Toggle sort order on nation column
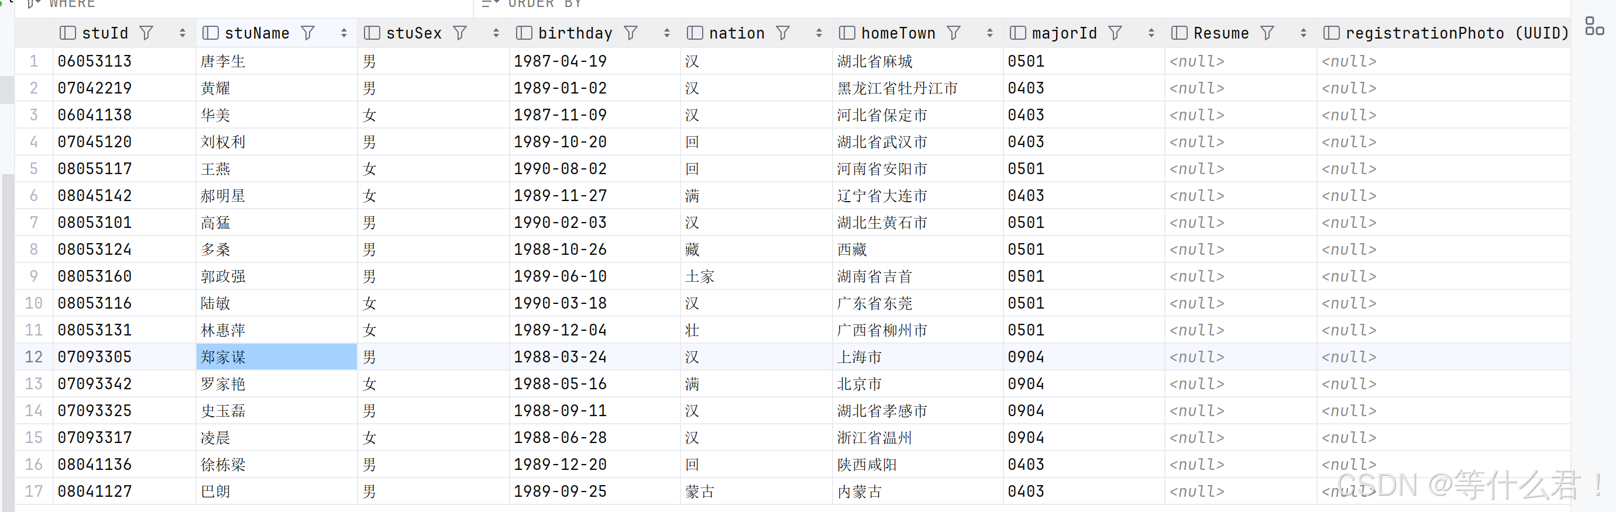The image size is (1616, 512). click(x=819, y=33)
